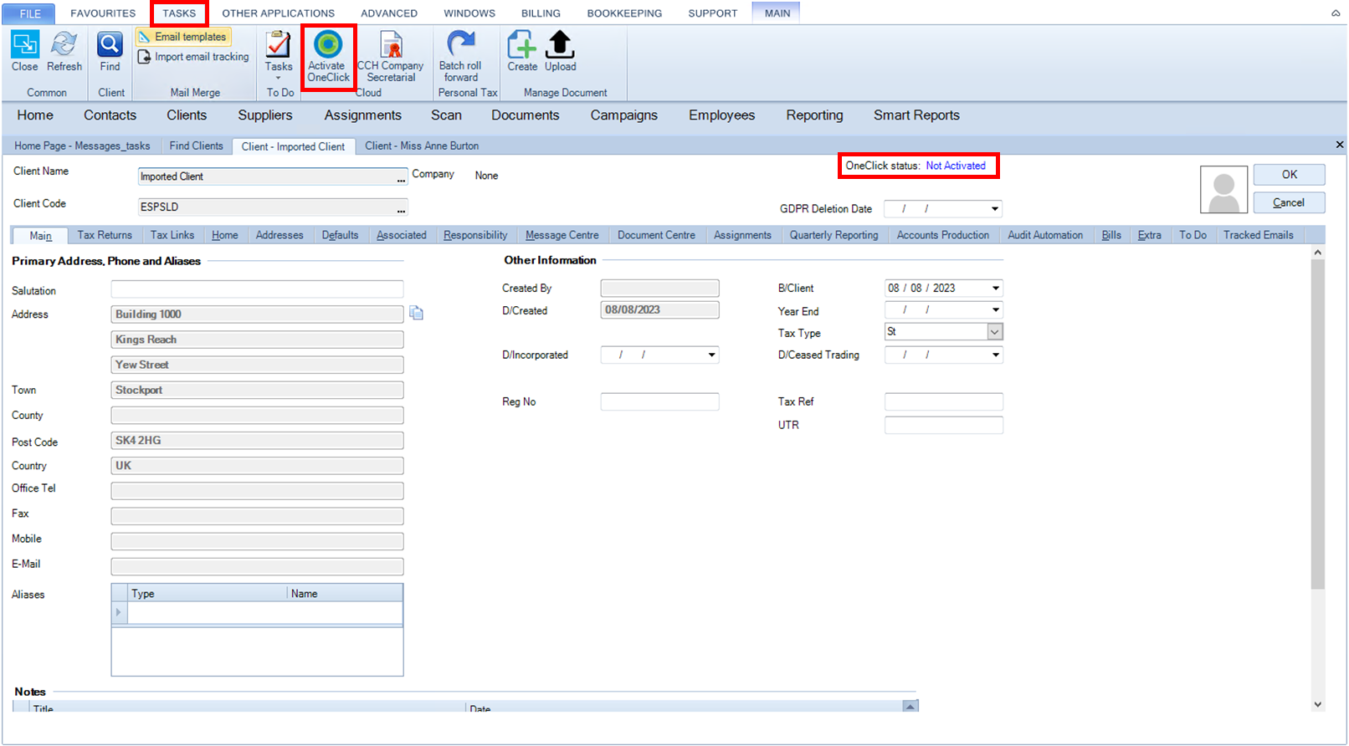Viewport: 1349px width, 746px height.
Task: Switch to the Tax Returns tab
Action: click(105, 235)
